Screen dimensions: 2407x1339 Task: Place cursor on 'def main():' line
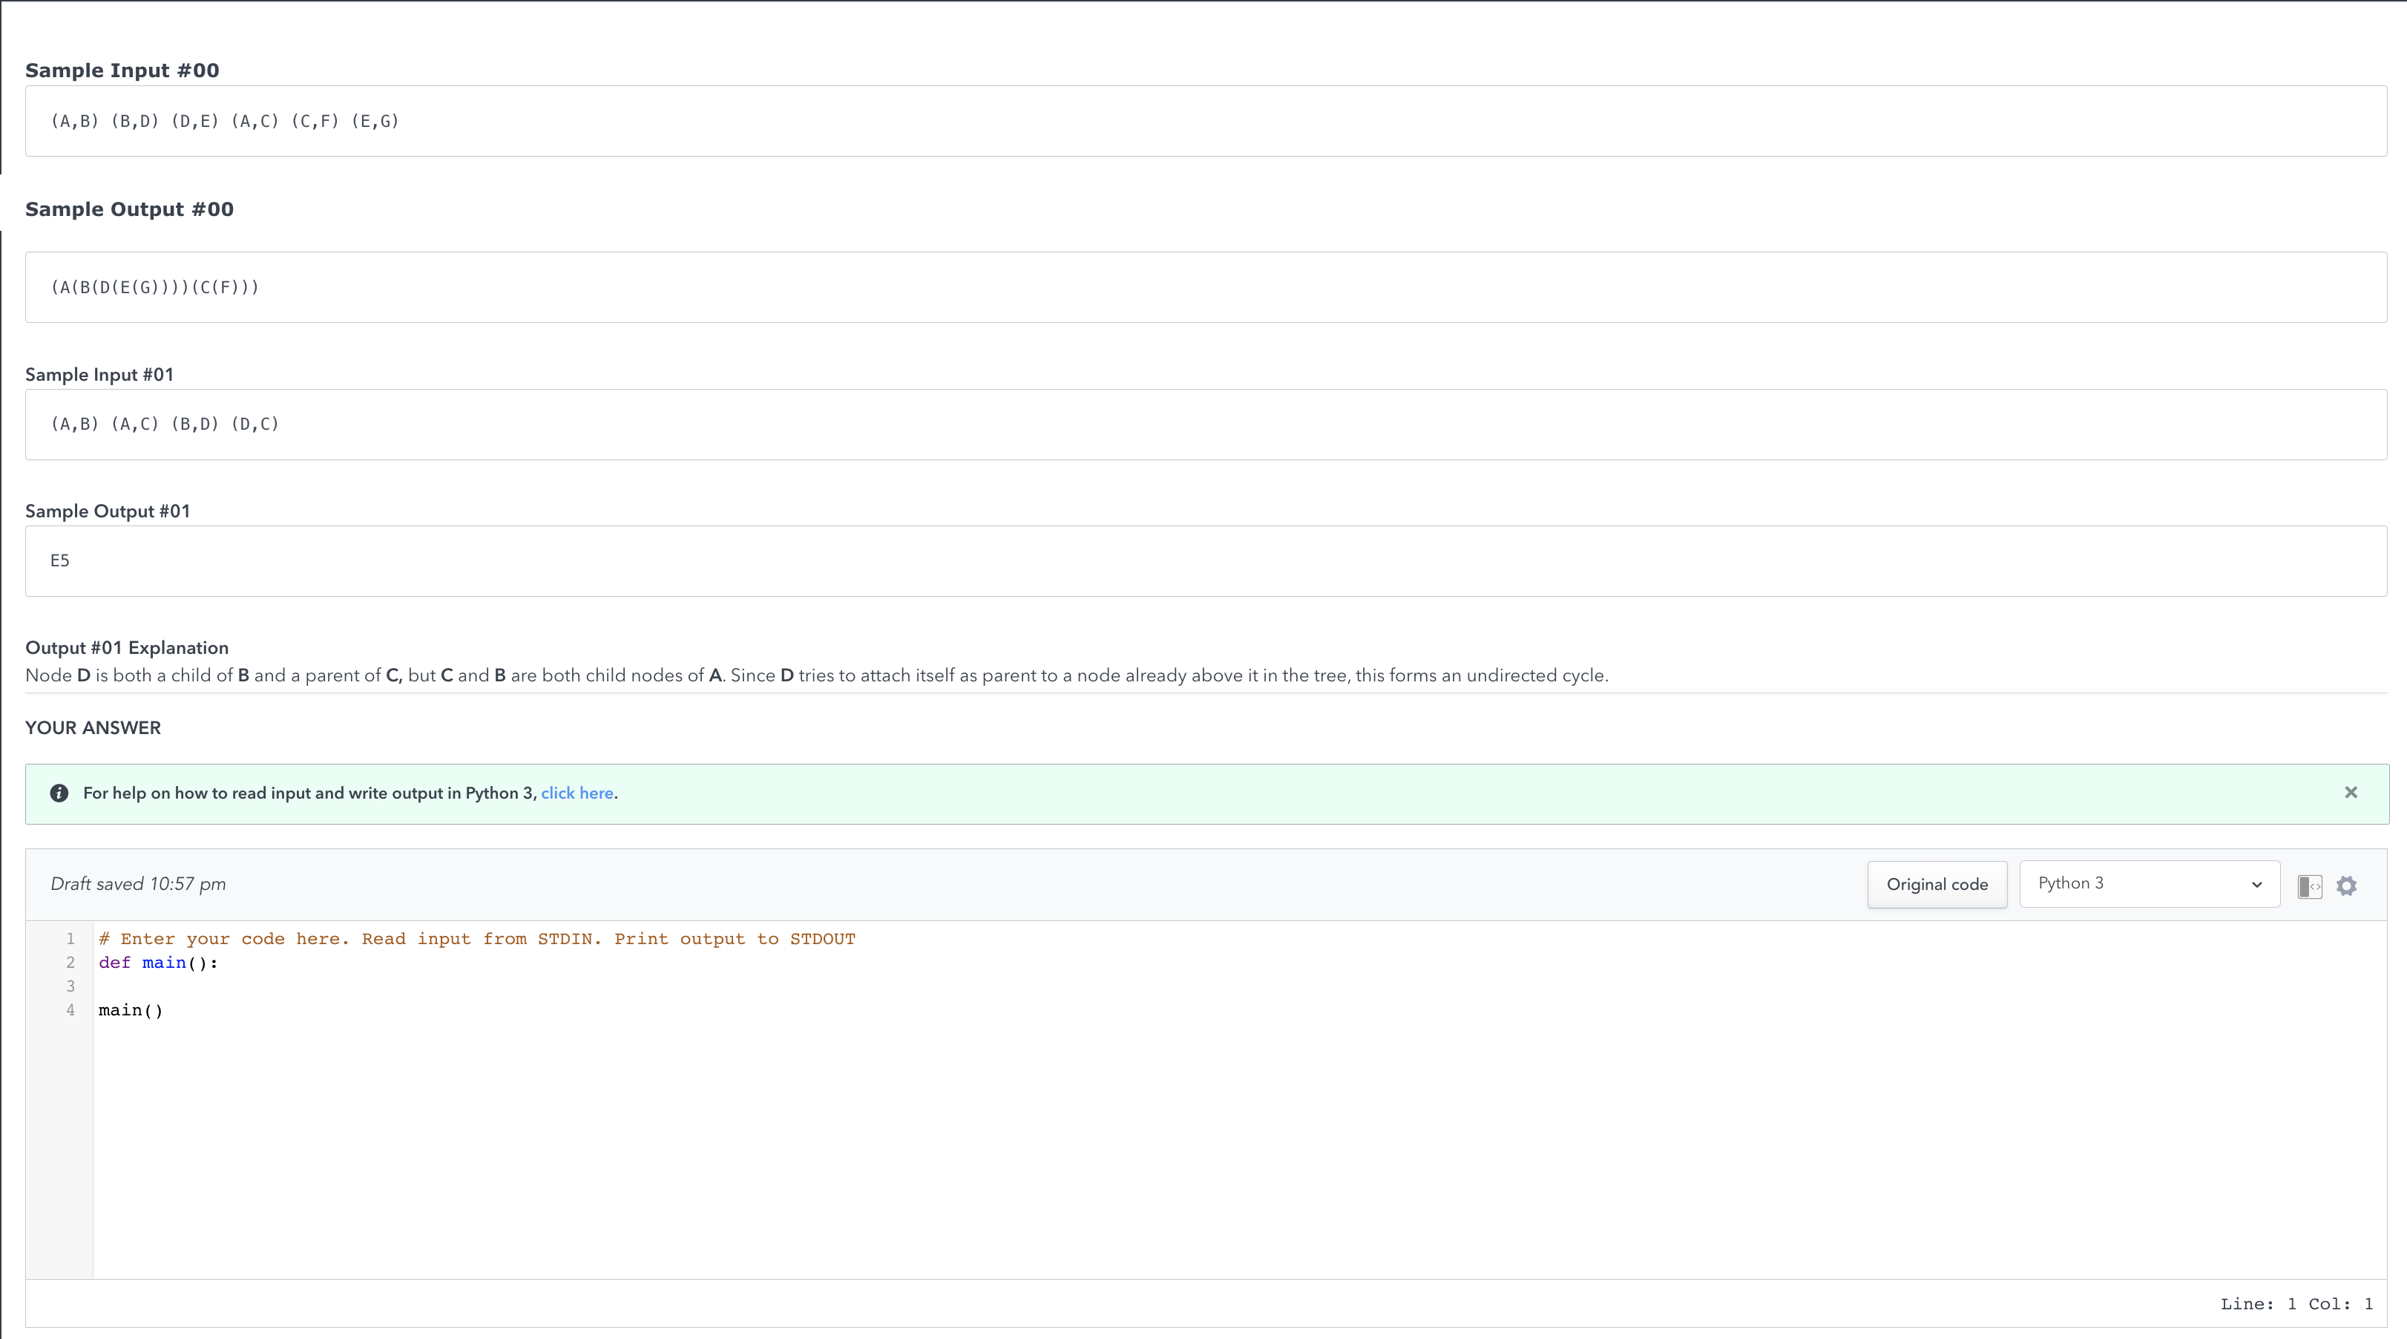158,963
